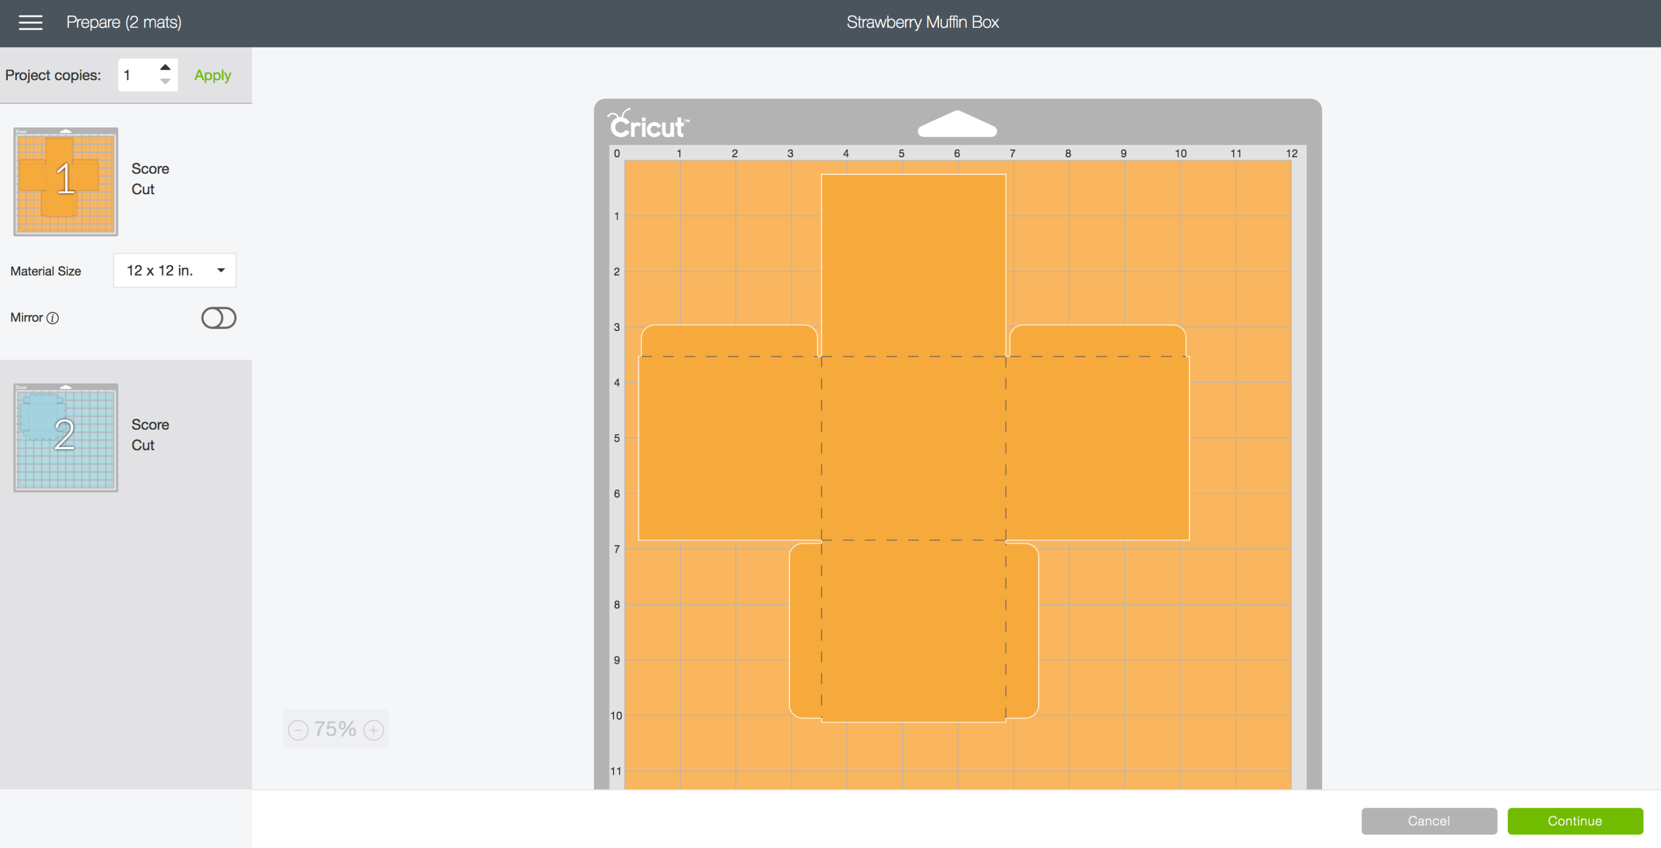Open the hamburger menu icon
Image resolution: width=1661 pixels, height=848 pixels.
point(30,23)
